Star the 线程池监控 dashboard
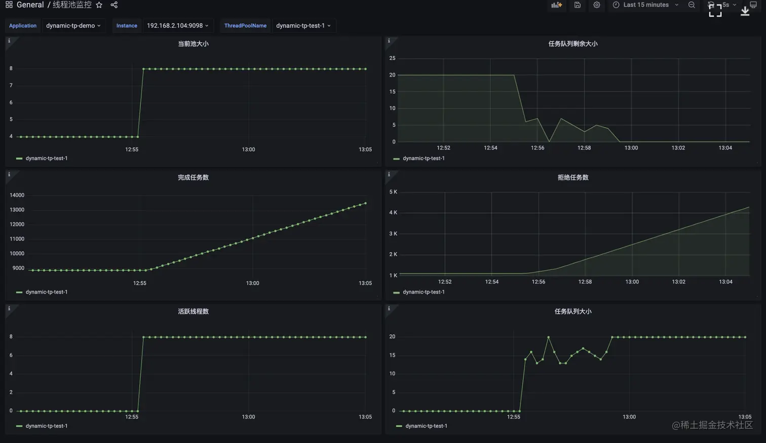Image resolution: width=766 pixels, height=443 pixels. [x=99, y=5]
